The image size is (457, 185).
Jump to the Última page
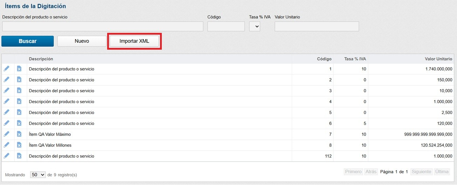tap(442, 172)
